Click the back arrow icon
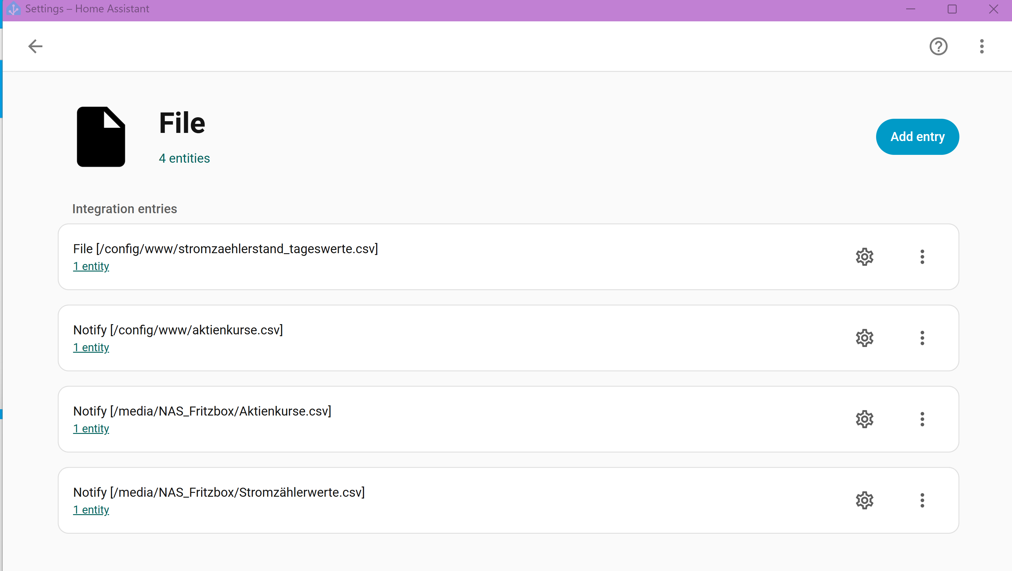Viewport: 1012px width, 571px height. click(x=35, y=46)
